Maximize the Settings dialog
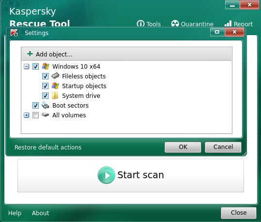 click(x=217, y=32)
